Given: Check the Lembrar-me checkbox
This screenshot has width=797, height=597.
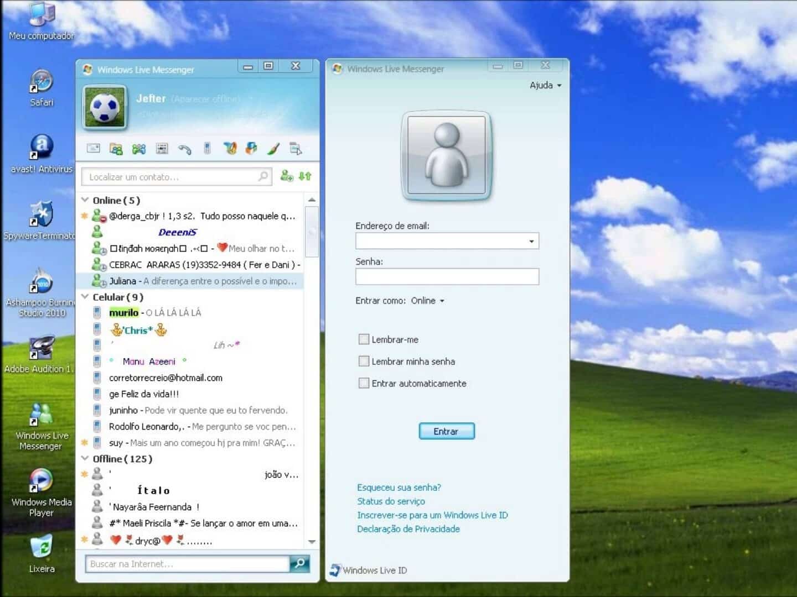Looking at the screenshot, I should click(364, 339).
